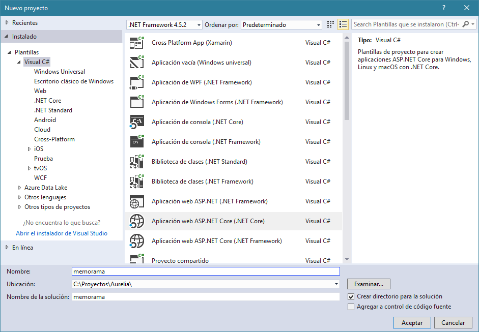The height and width of the screenshot is (332, 479).
Task: Click the Aplicación de consola (.NET Core) icon
Action: [x=136, y=122]
